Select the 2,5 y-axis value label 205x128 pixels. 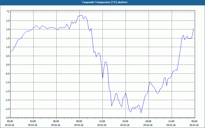pos(8,20)
